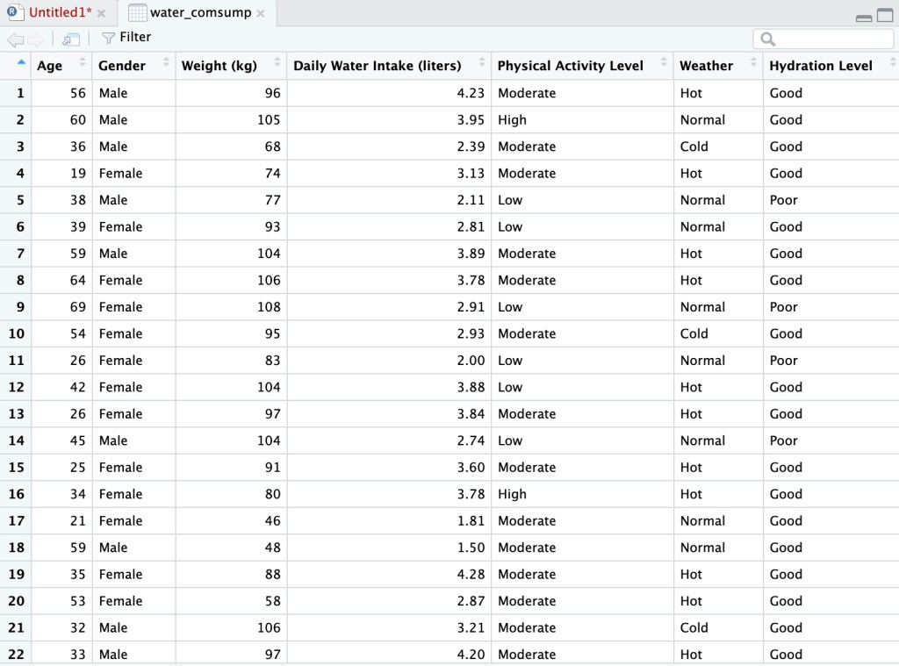Click the Hydration Level column header
The width and height of the screenshot is (899, 666).
tap(821, 66)
